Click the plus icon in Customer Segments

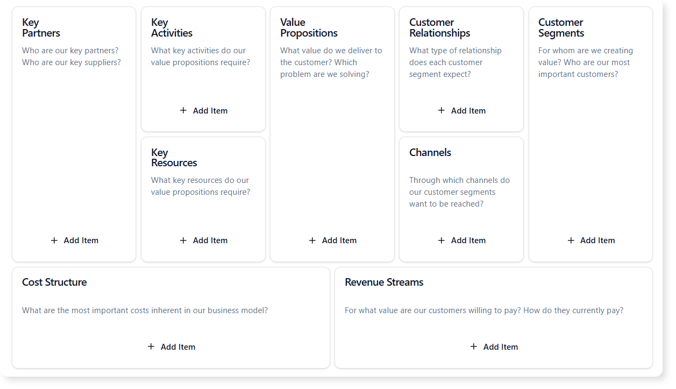coord(571,241)
